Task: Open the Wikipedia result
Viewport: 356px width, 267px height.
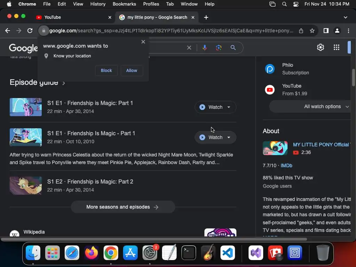Action: coord(34,232)
